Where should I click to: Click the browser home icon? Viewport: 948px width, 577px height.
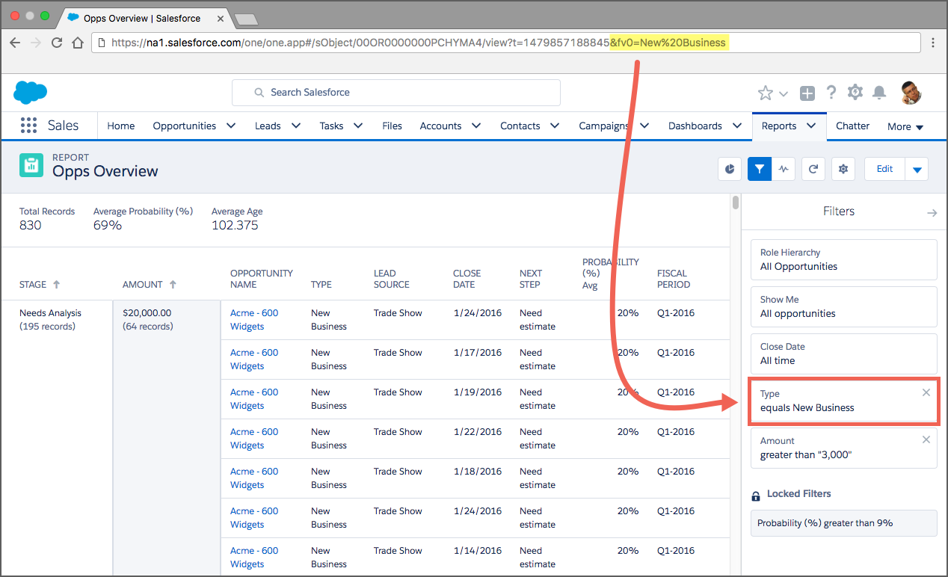pyautogui.click(x=78, y=43)
